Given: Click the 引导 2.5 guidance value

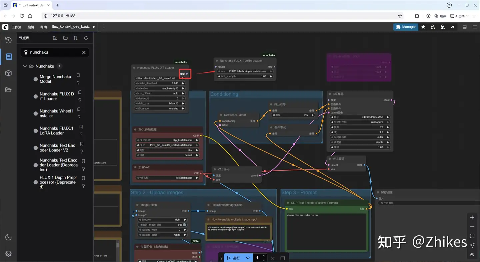Looking at the screenshot, I should point(293,115).
